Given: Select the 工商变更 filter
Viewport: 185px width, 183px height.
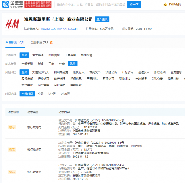Looking at the screenshot, I should coord(70,55).
